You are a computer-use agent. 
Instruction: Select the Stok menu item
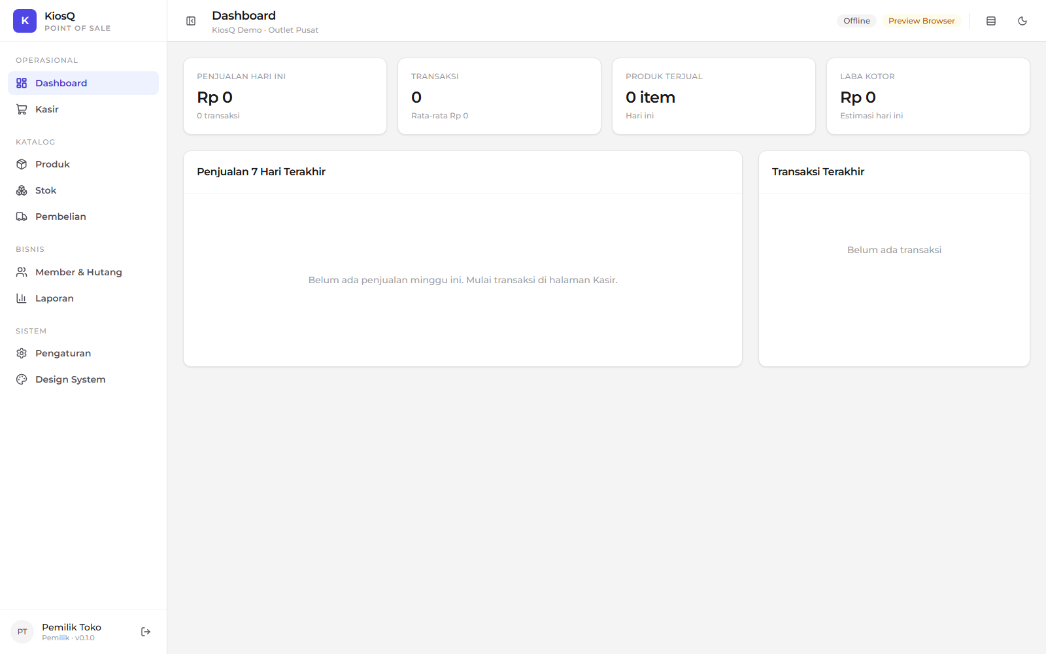(x=83, y=190)
